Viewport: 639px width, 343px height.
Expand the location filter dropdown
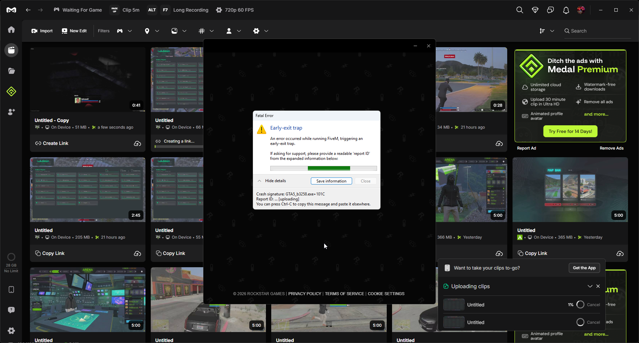152,31
